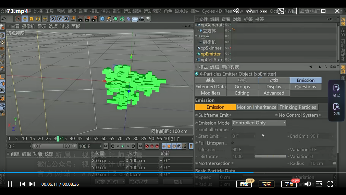Open the Emission Mode dropdown
The image size is (346, 195).
[x=259, y=123]
